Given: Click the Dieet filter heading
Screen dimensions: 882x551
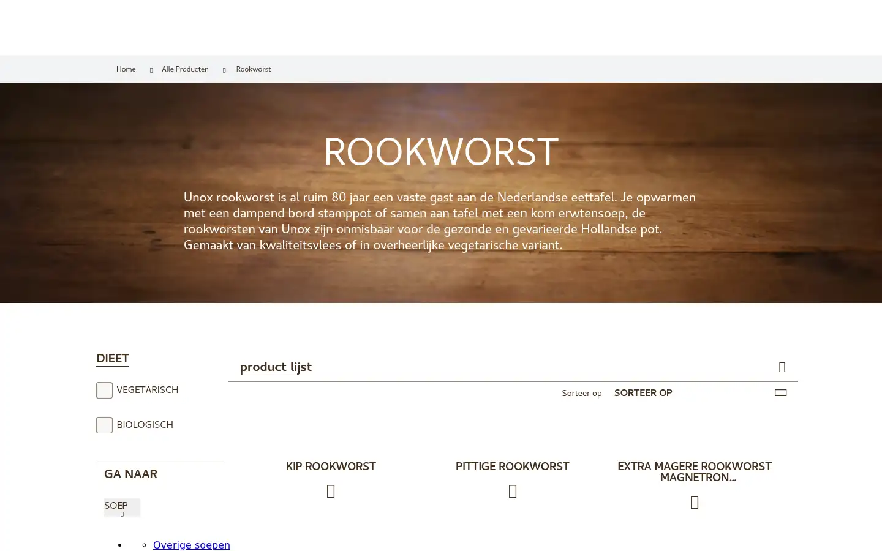Looking at the screenshot, I should point(113,359).
